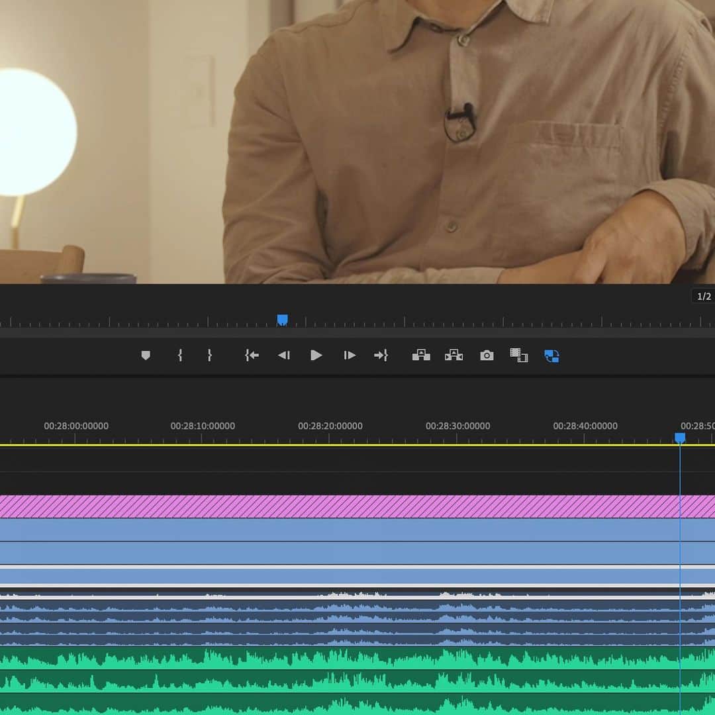Select the pink hatched adjustment clip
This screenshot has width=715, height=715.
click(358, 506)
